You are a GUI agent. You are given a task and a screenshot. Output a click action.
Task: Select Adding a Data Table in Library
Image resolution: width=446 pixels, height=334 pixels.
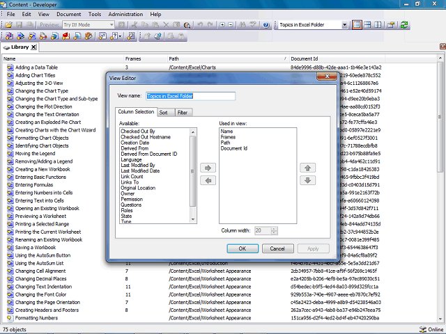point(36,67)
